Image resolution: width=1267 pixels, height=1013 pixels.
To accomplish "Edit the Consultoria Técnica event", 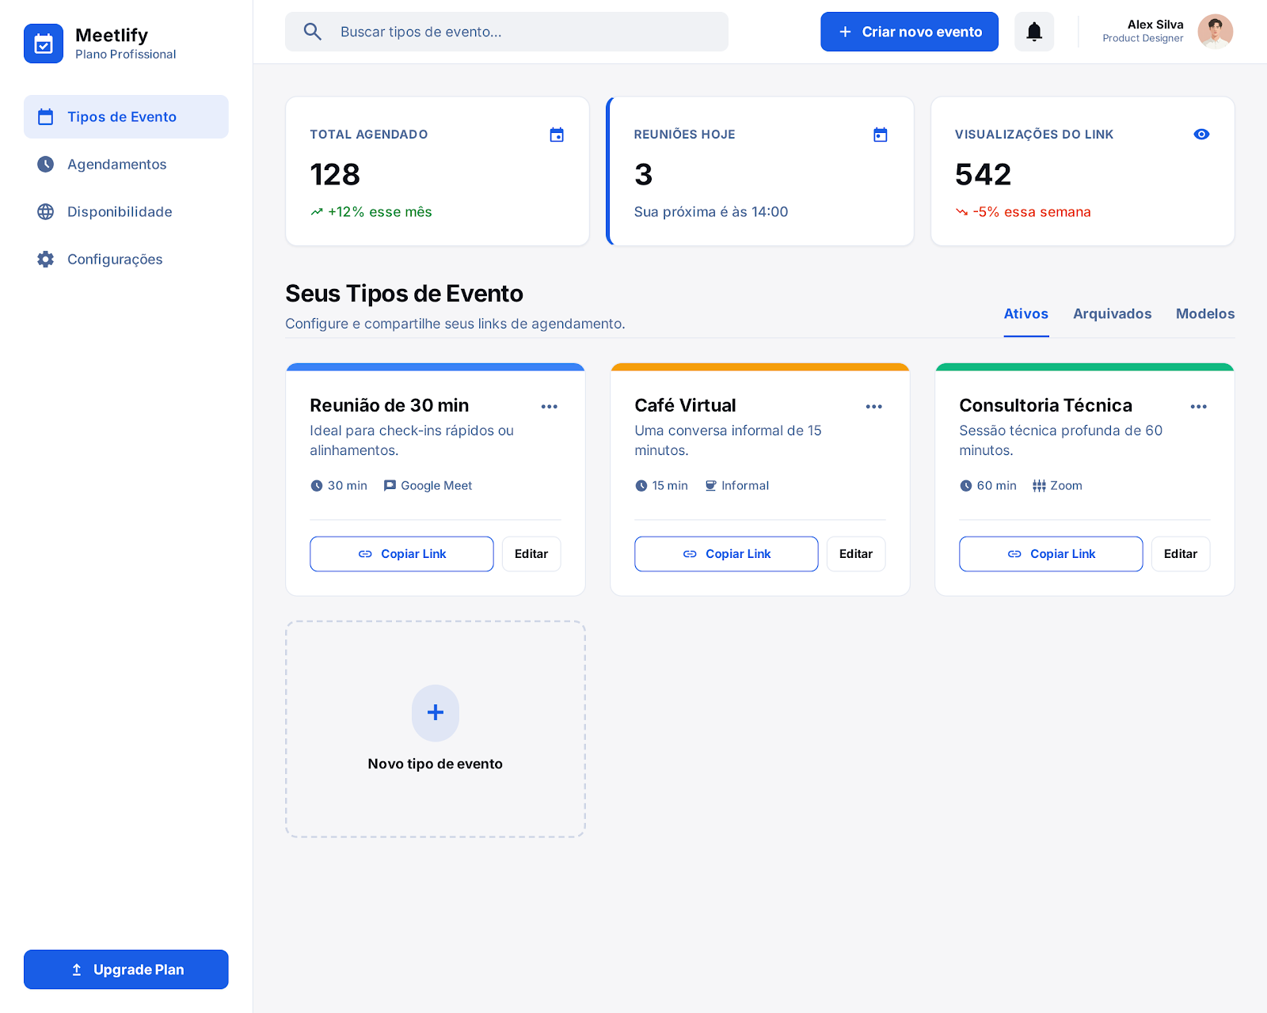I will point(1180,554).
